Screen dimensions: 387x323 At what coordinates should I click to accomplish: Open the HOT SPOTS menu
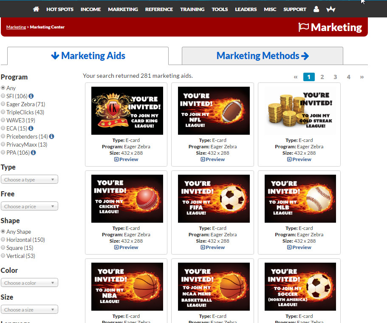(60, 9)
